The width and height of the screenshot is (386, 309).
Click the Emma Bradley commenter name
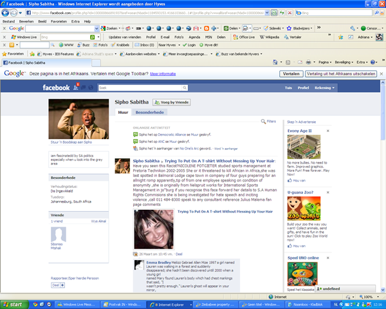158,263
